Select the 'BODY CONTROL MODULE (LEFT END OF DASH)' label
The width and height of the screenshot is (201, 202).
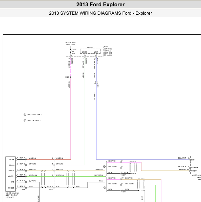[x=108, y=51]
